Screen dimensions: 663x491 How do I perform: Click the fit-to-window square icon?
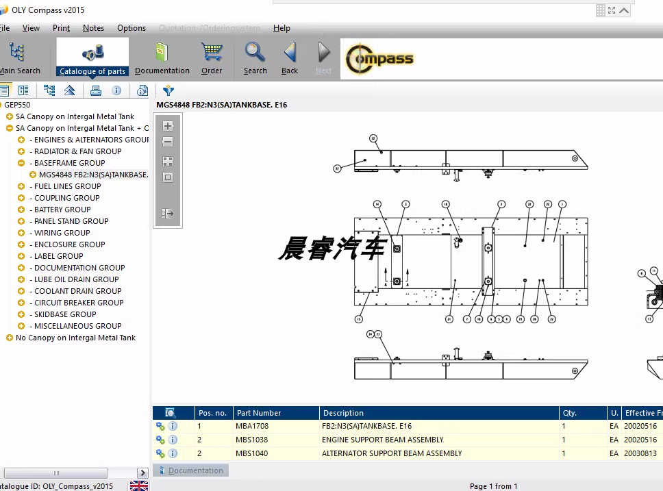coord(168,177)
